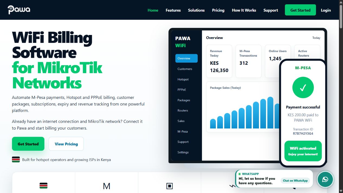The width and height of the screenshot is (343, 193).
Task: Click the Login link
Action: click(x=326, y=10)
